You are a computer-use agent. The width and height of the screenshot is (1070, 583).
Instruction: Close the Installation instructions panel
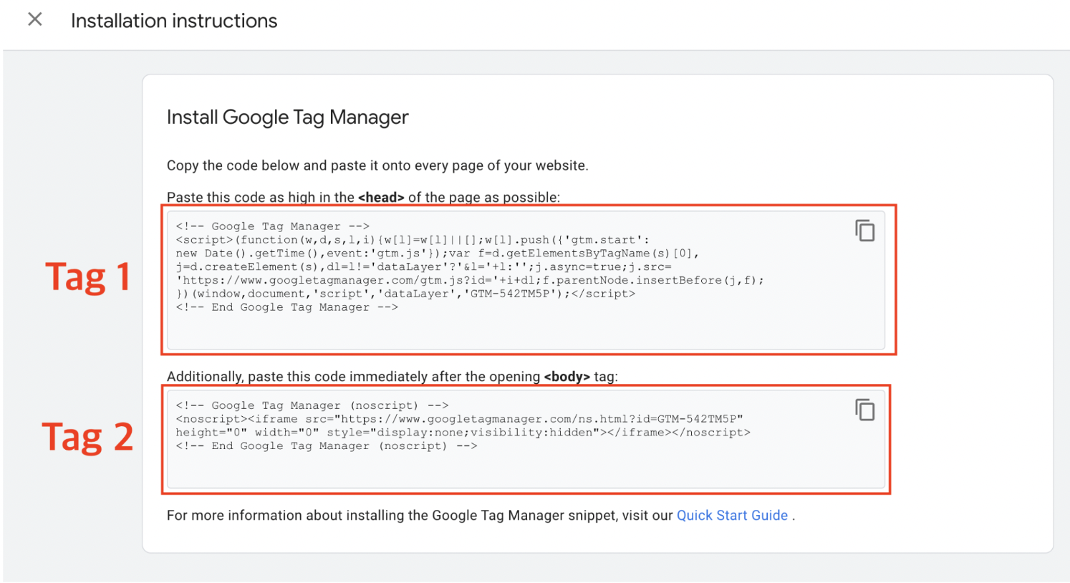34,19
